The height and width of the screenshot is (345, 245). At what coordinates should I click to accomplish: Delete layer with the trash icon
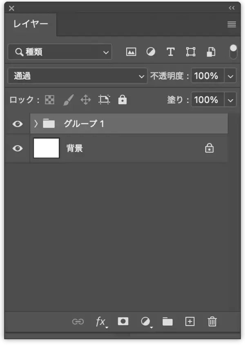[x=212, y=321]
